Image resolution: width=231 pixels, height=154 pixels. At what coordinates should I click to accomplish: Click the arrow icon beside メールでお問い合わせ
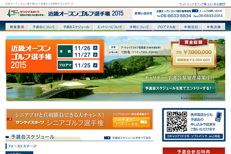(195, 11)
